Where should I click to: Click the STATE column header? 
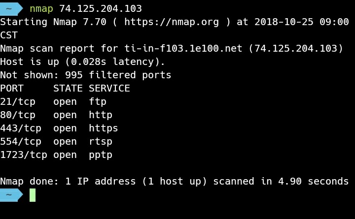point(68,89)
